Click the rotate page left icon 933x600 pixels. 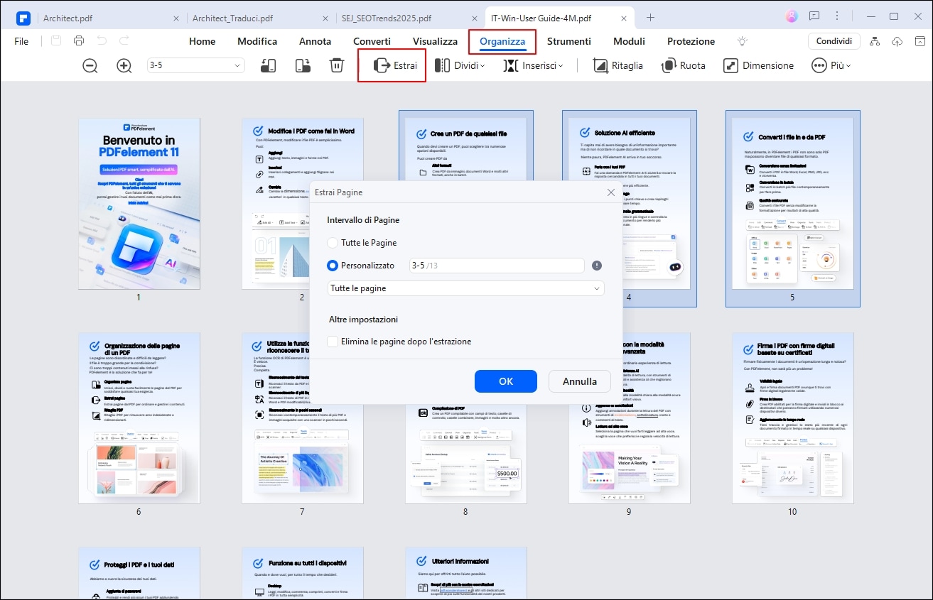(269, 65)
